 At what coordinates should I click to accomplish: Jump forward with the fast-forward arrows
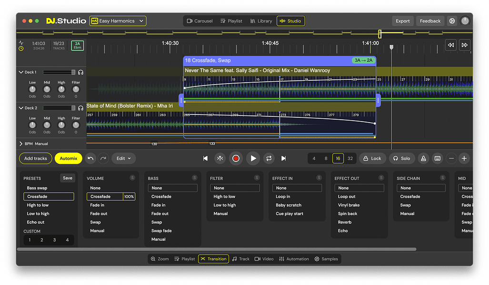click(464, 45)
